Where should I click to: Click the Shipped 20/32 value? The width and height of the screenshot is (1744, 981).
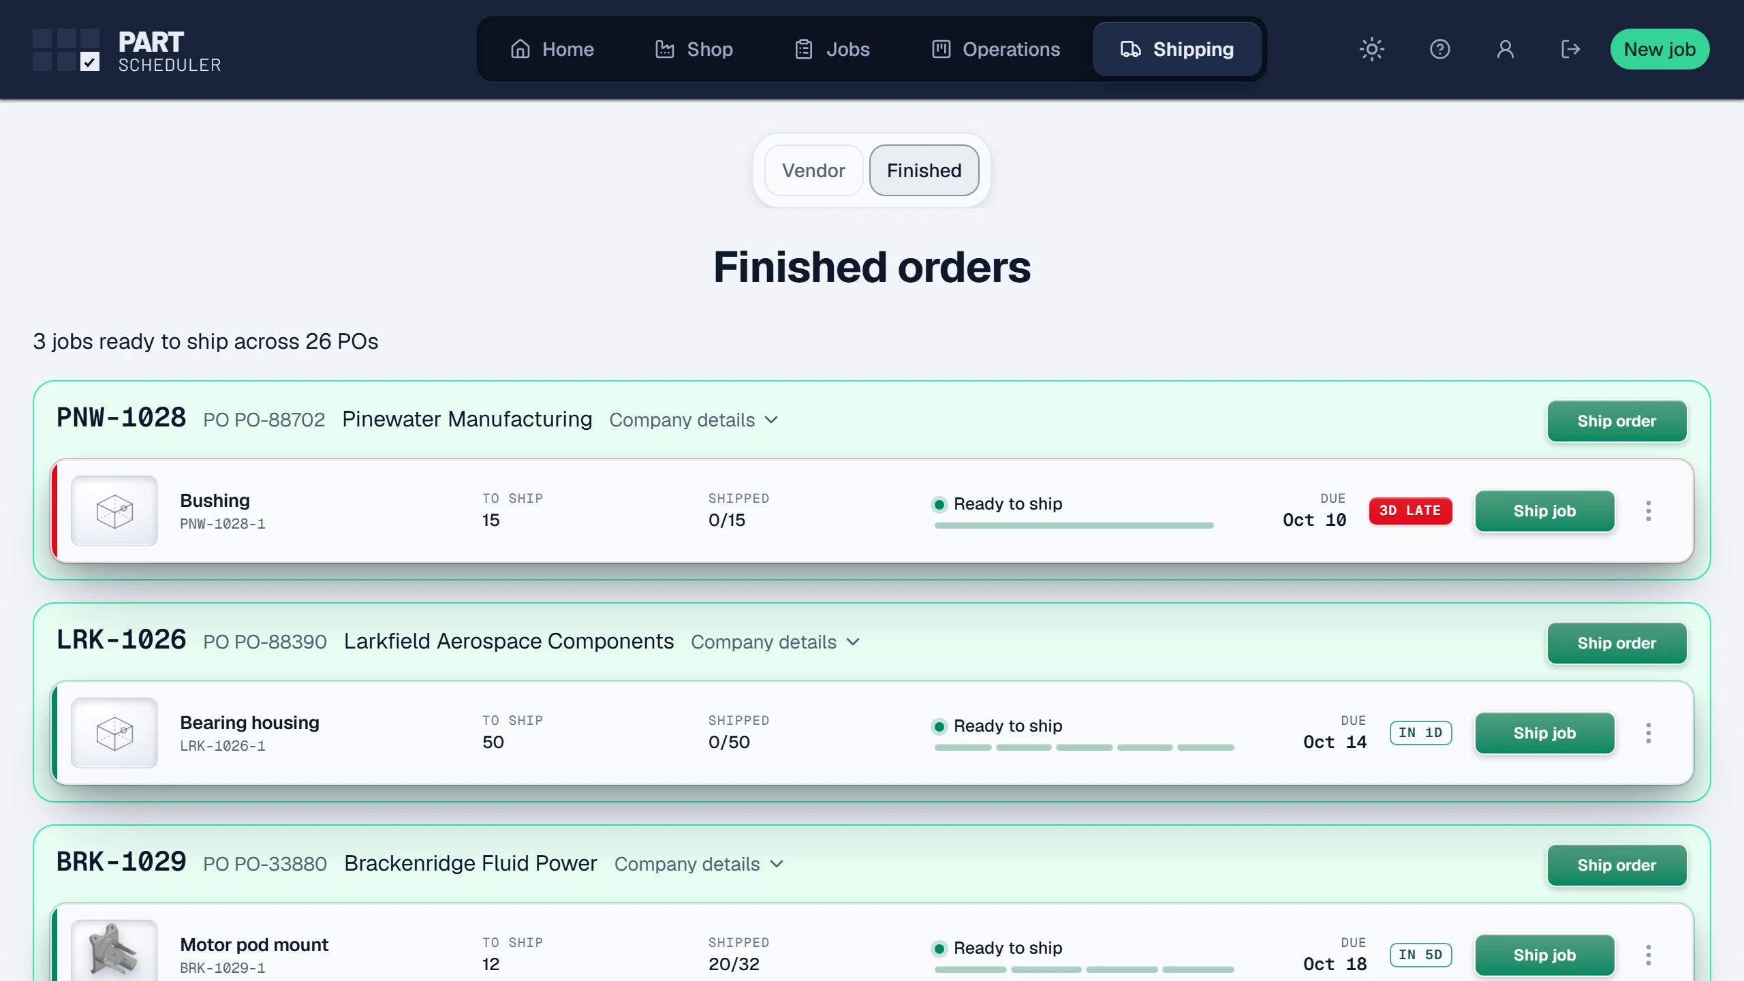tap(734, 964)
